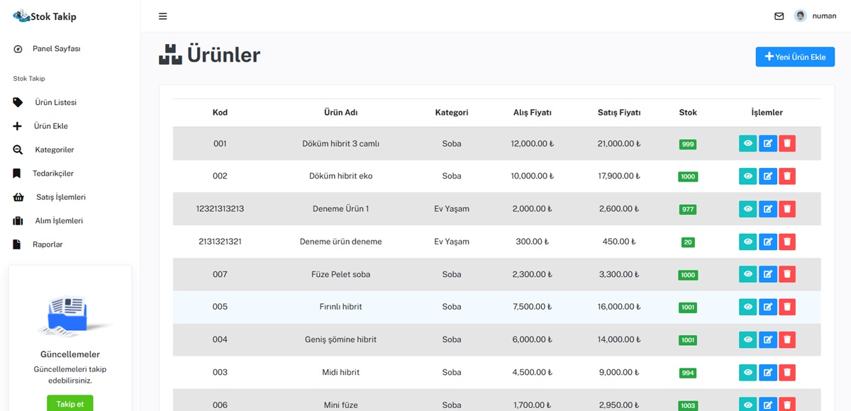
Task: Delete the Füze Pelet soba row
Action: pyautogui.click(x=786, y=274)
